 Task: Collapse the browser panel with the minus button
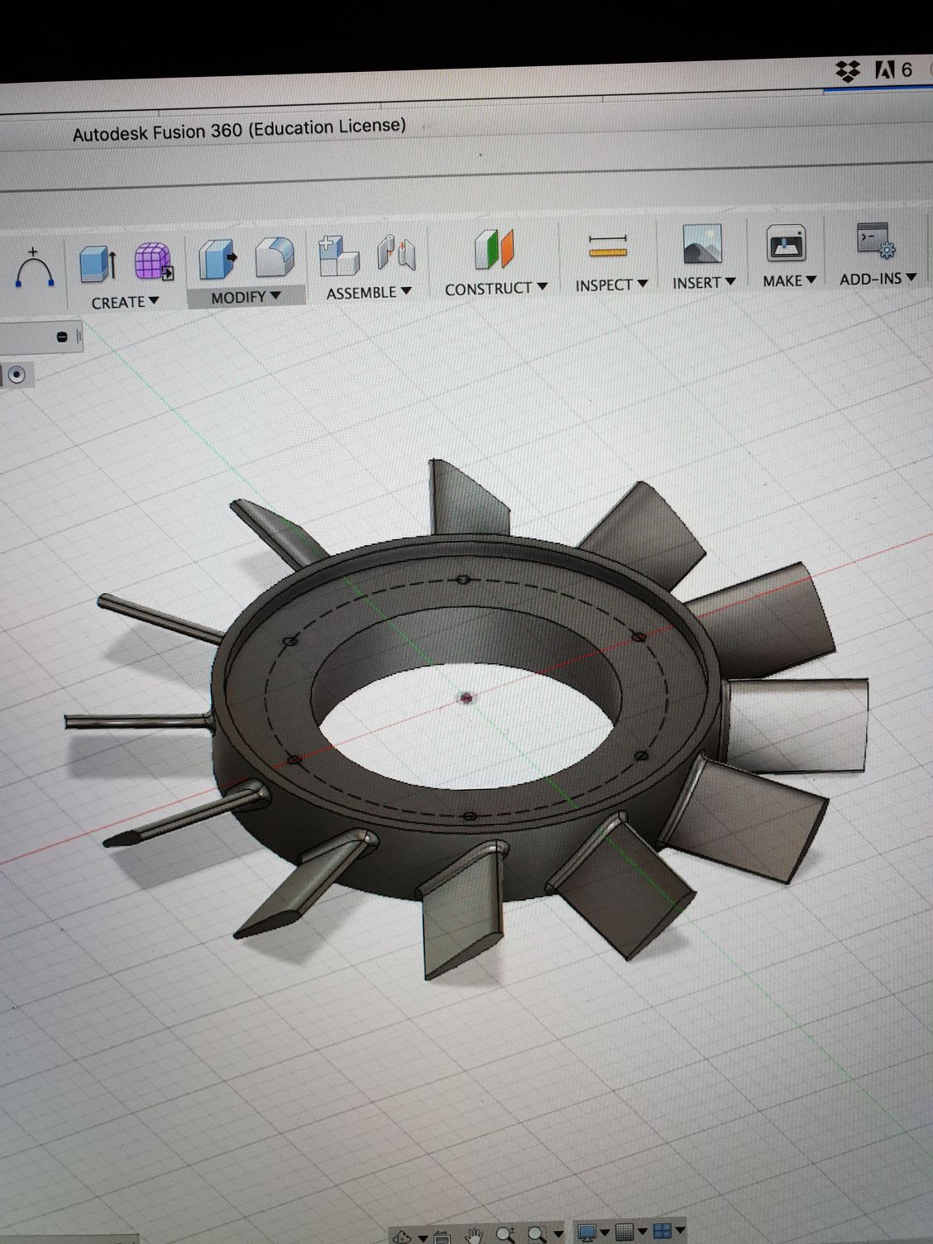click(62, 337)
